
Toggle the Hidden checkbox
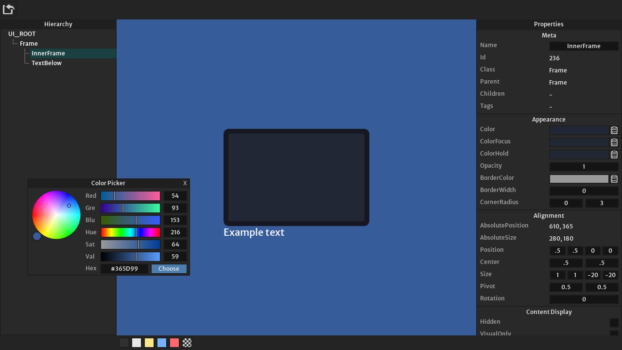[614, 323]
